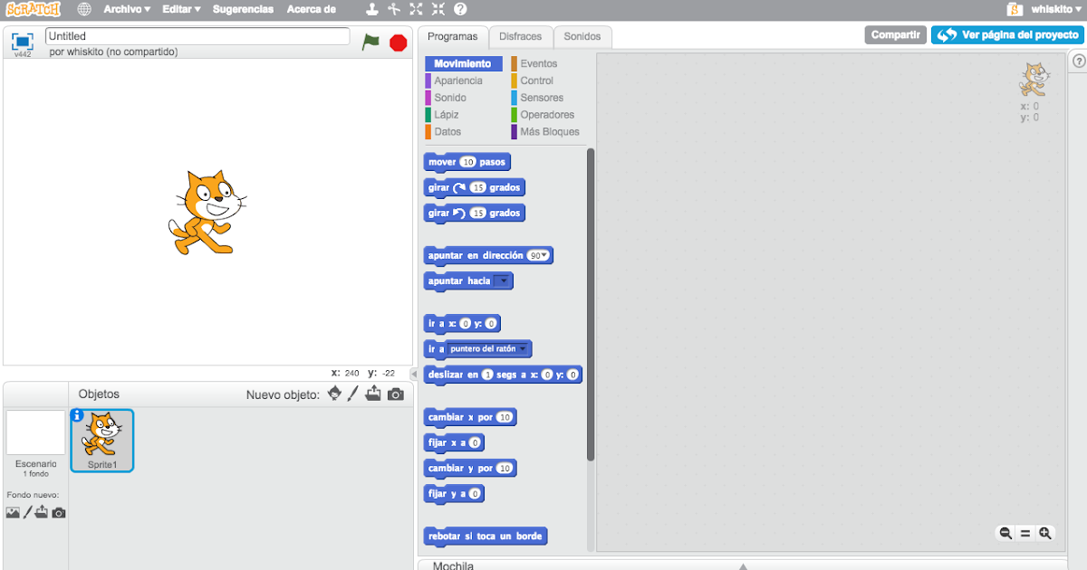This screenshot has height=570, width=1087.
Task: Open Ver página del proyecto
Action: [x=1006, y=34]
